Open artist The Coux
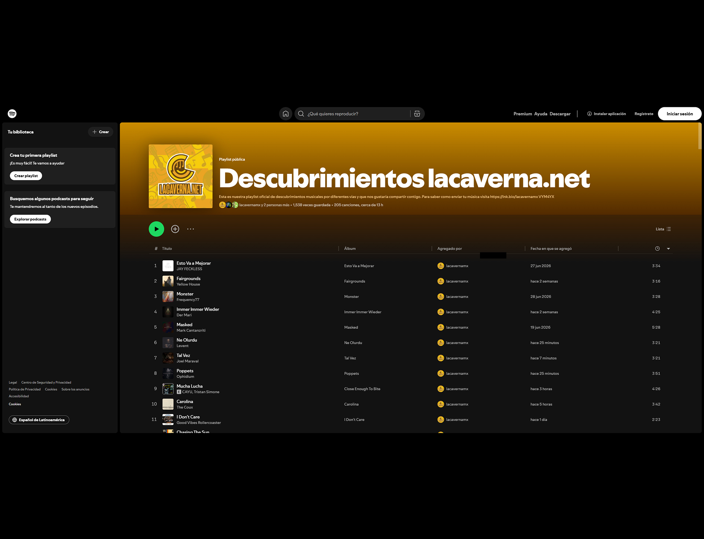The image size is (704, 539). point(185,408)
